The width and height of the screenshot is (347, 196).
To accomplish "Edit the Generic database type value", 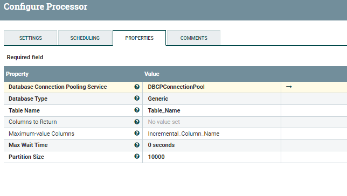I will coord(212,99).
